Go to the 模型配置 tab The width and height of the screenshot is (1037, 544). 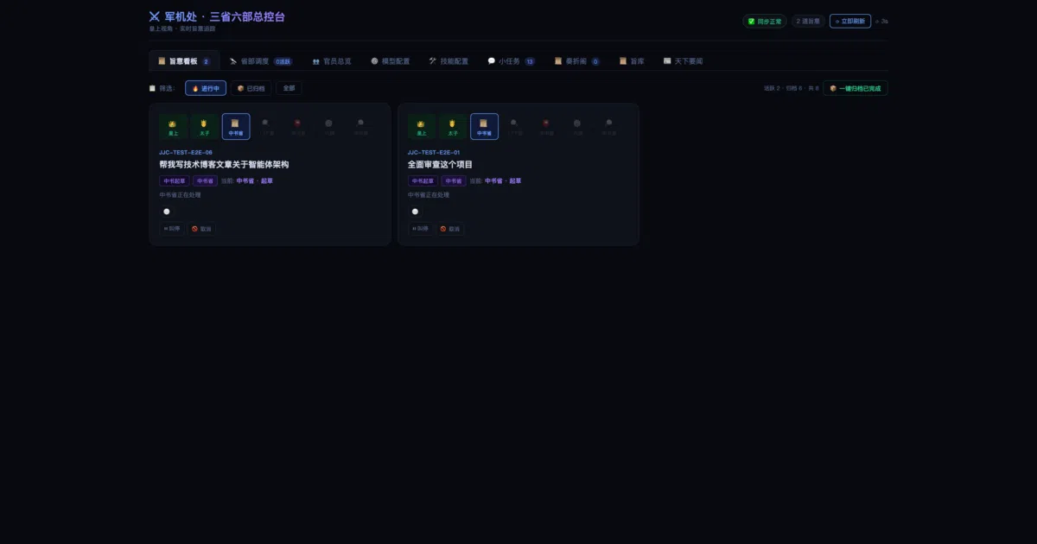[x=391, y=61]
